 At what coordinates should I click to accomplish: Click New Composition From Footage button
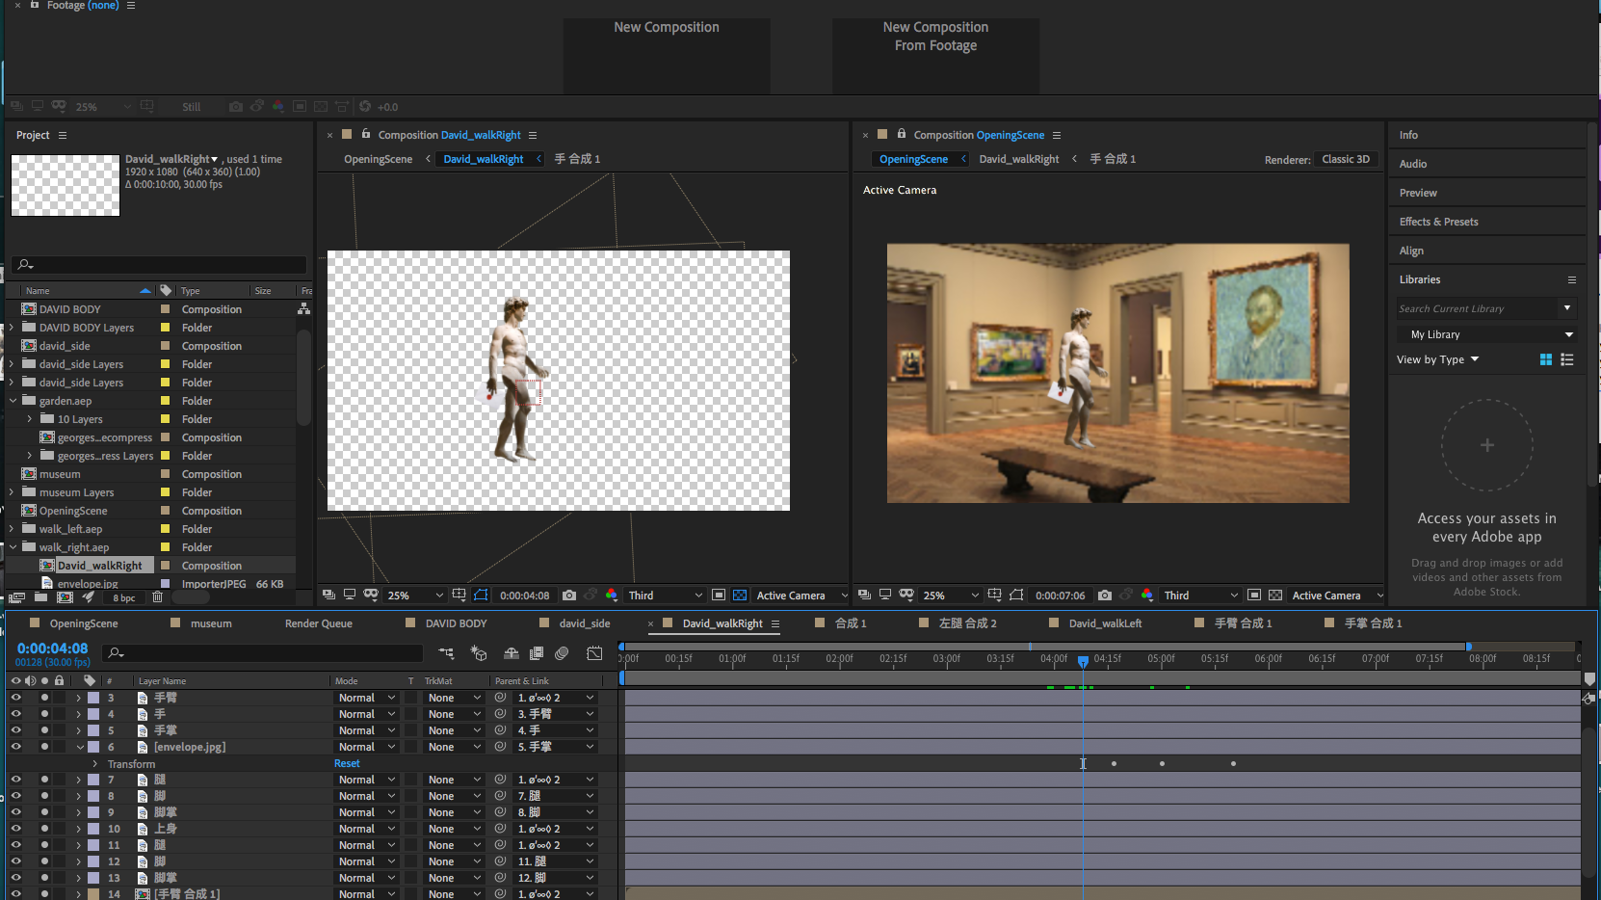tap(934, 55)
